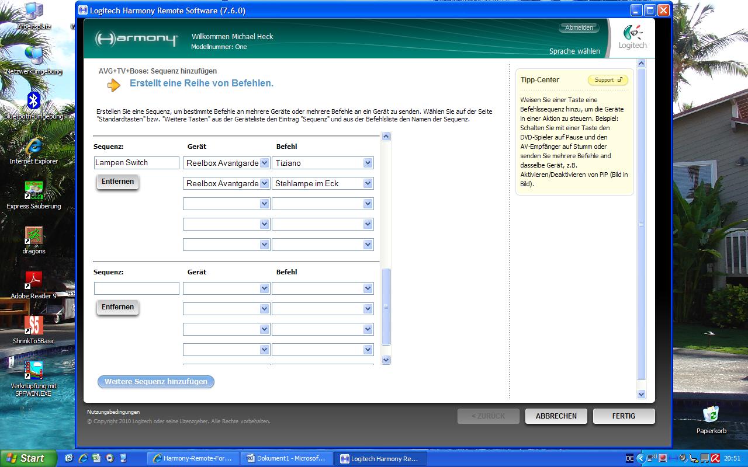The image size is (748, 467).
Task: Open the Papierkorb recycle bin icon
Action: point(711,415)
